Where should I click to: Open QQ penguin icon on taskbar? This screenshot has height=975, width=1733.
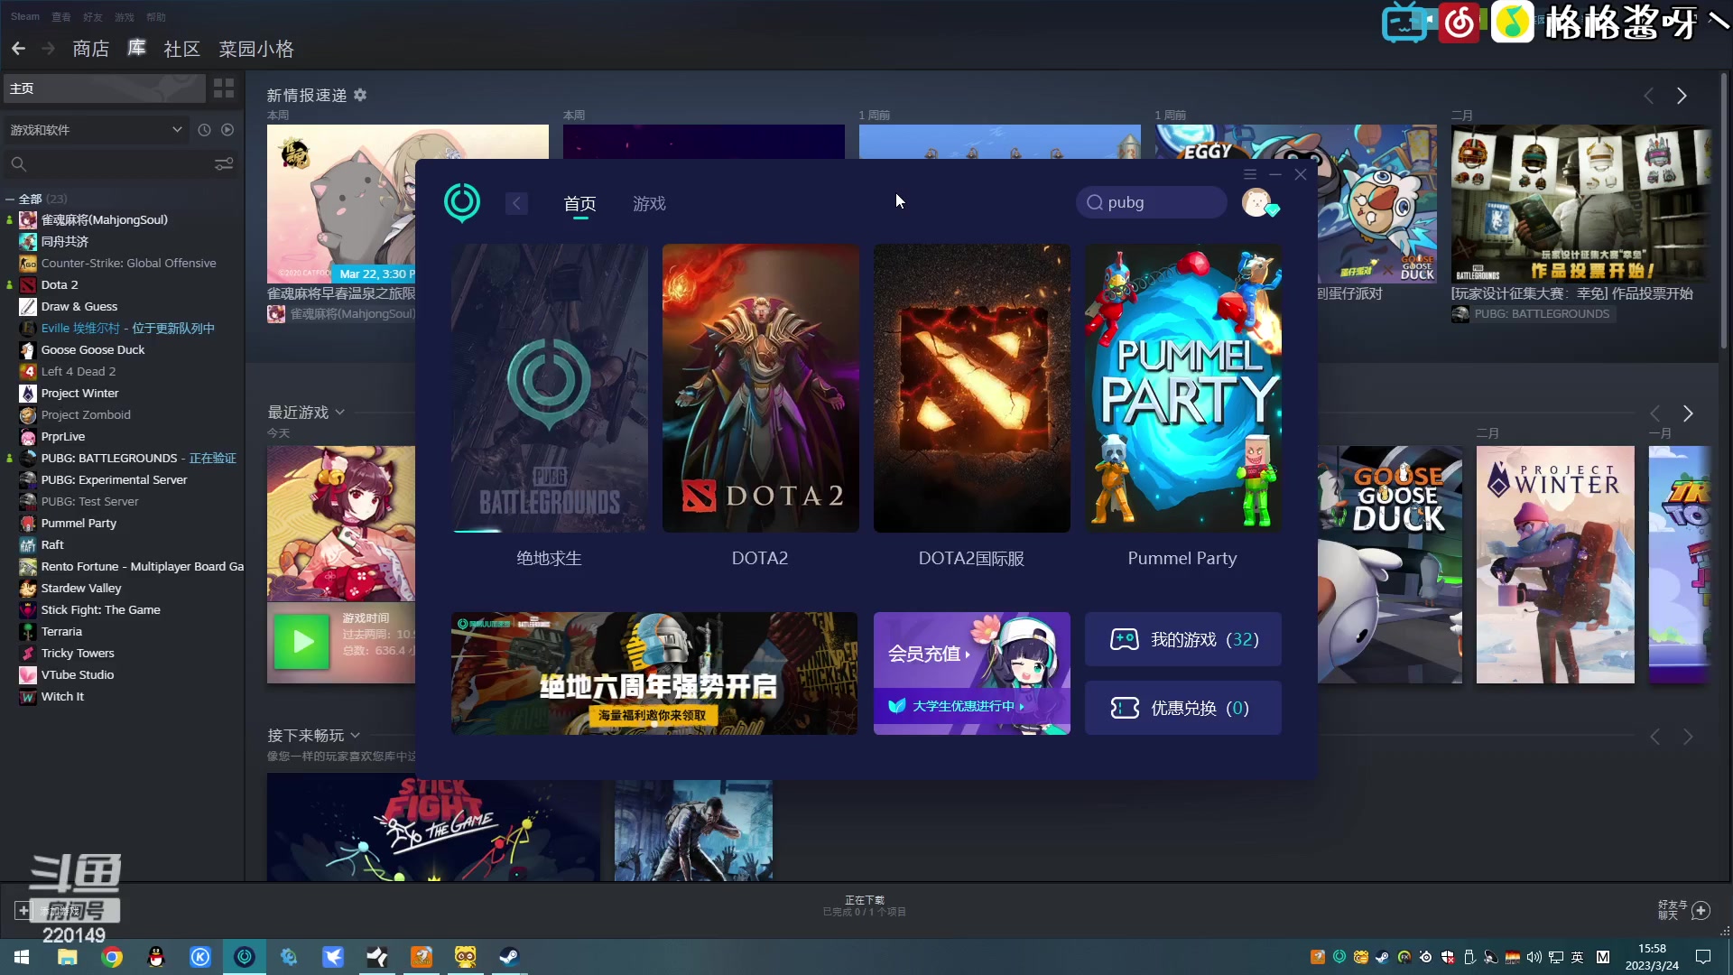click(x=156, y=957)
